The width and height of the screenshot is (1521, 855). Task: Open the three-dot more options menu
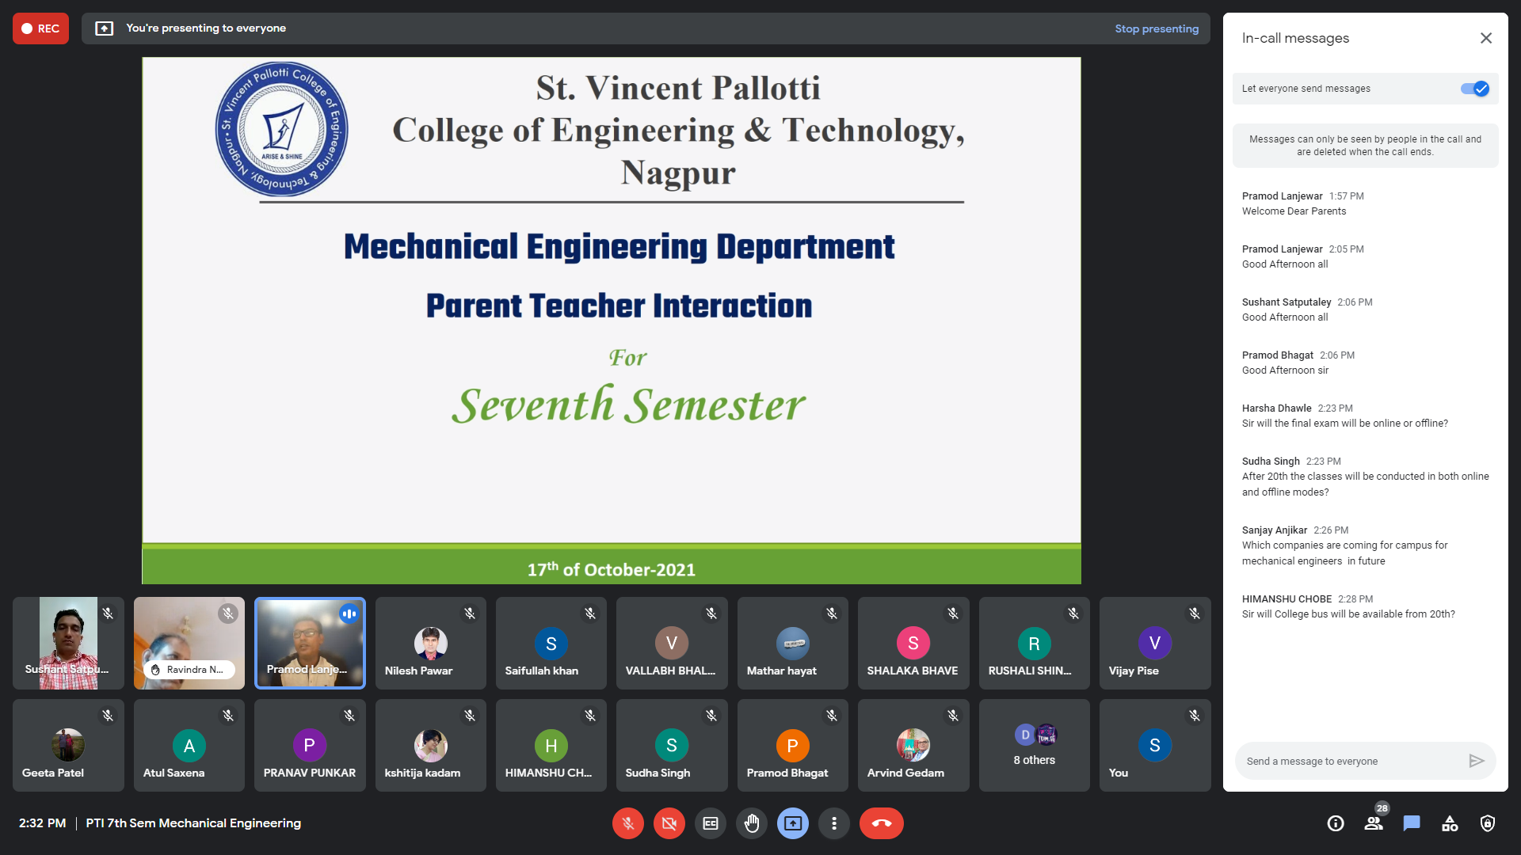coord(834,823)
